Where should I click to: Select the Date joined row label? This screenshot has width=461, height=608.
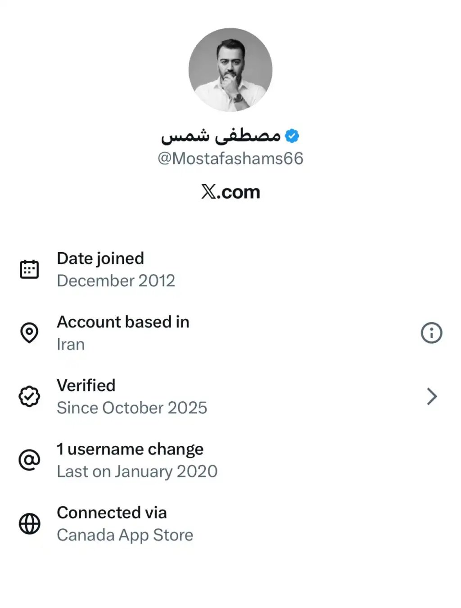pyautogui.click(x=100, y=259)
